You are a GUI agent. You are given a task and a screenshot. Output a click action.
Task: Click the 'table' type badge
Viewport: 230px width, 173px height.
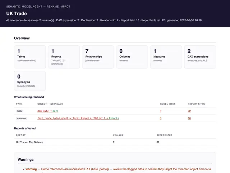(x=20, y=111)
